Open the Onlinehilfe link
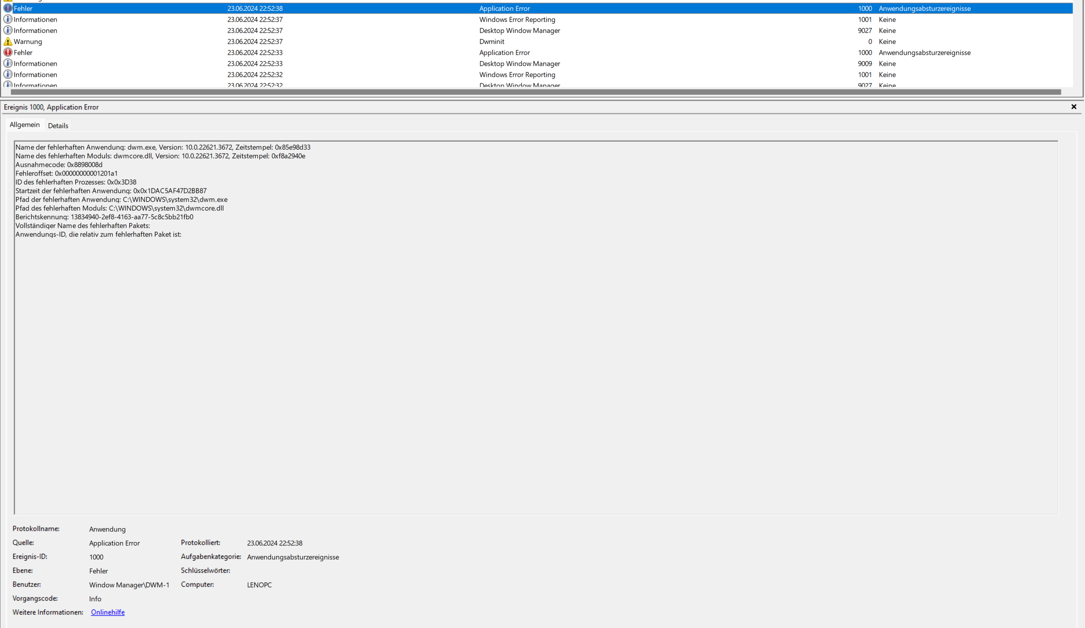Viewport: 1085px width, 628px height. coord(108,612)
